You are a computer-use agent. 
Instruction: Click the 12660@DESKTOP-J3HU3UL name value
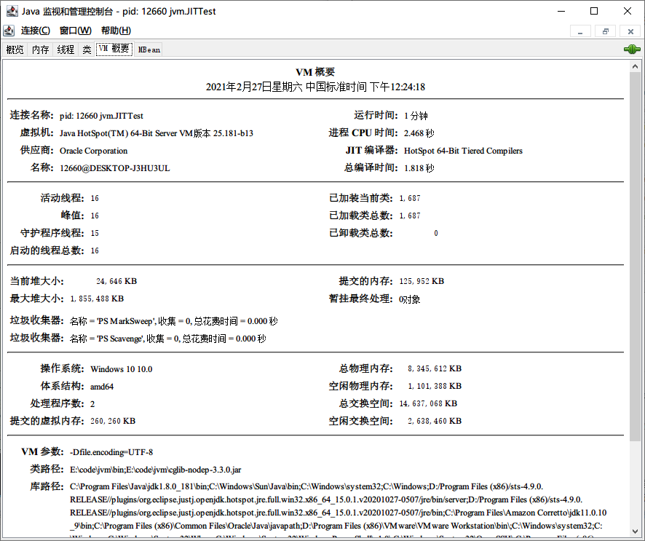(x=115, y=168)
